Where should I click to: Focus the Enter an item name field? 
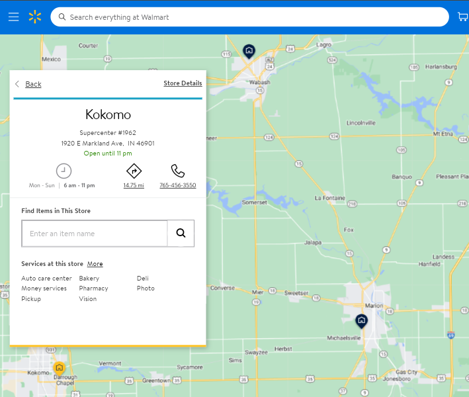pyautogui.click(x=95, y=234)
